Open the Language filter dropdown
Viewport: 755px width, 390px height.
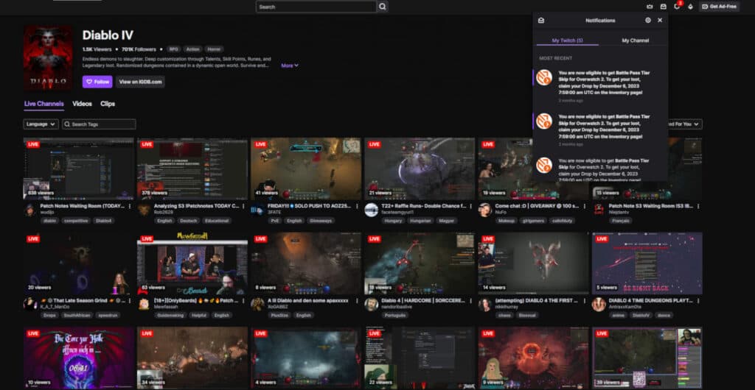[x=41, y=124]
